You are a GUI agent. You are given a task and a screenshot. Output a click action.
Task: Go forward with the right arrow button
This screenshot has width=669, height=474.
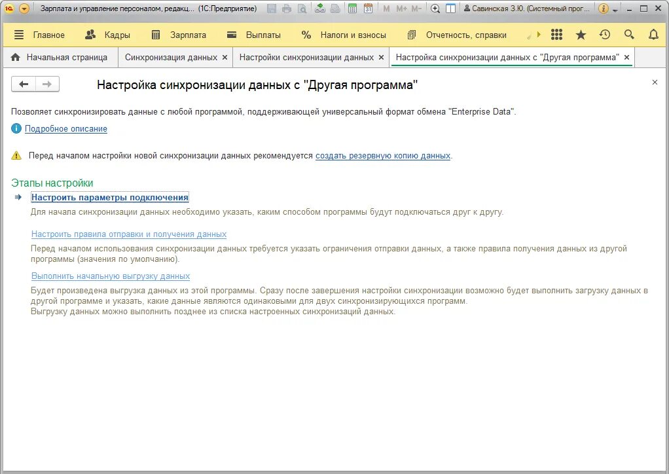point(47,84)
